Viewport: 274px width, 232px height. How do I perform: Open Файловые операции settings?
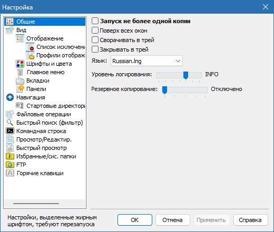[x=44, y=114]
